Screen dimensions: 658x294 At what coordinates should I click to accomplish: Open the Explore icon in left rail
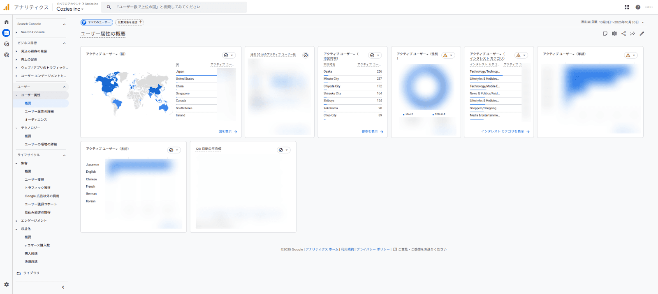point(6,44)
